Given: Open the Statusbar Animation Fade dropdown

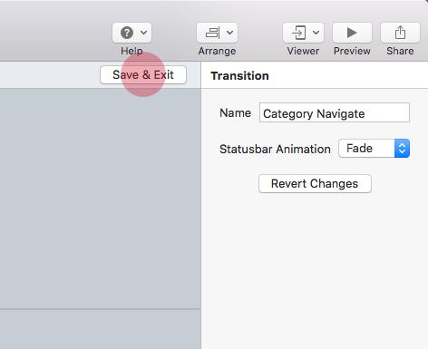Looking at the screenshot, I should (x=374, y=149).
